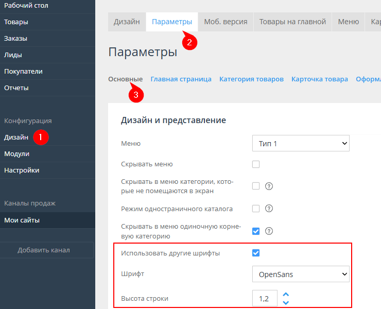Open 'Настройки' in the sidebar
Screen dimensions: 381x309
point(47,170)
